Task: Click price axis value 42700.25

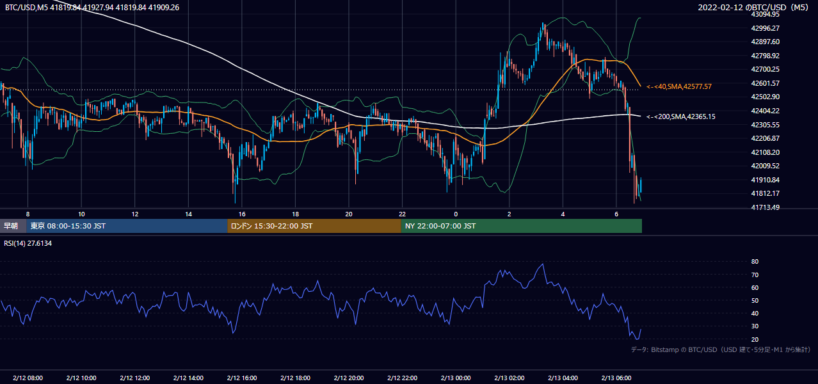Action: tap(765, 69)
